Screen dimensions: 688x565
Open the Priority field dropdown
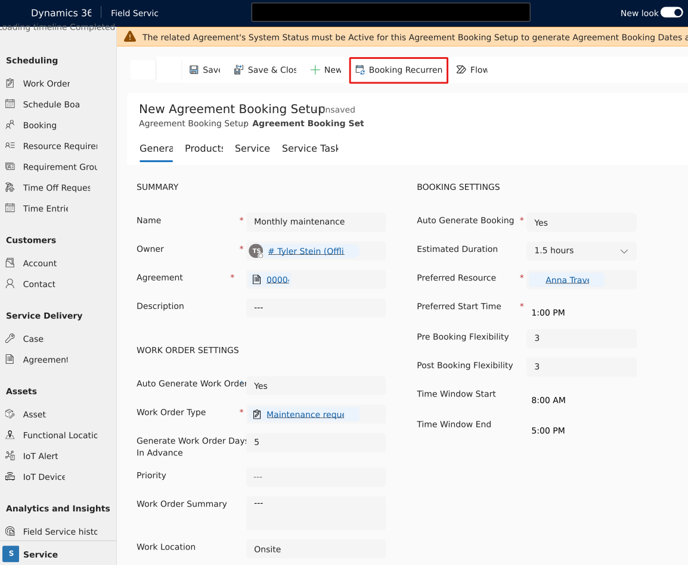coord(316,477)
